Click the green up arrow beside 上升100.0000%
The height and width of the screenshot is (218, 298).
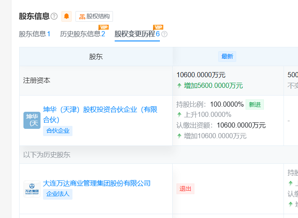pyautogui.click(x=179, y=115)
